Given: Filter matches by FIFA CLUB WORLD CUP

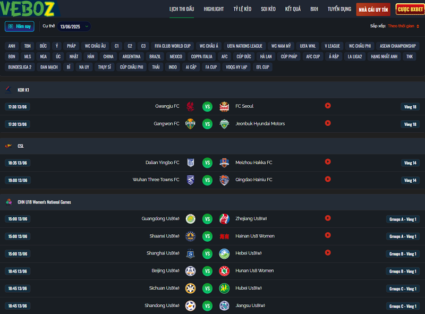Looking at the screenshot, I should click(173, 46).
